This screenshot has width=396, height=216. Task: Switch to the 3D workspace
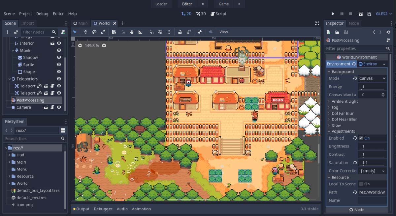tap(201, 14)
